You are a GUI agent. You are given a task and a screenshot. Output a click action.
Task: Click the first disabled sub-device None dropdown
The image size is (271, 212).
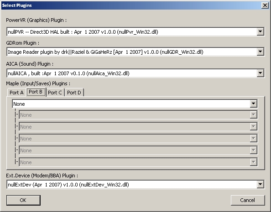point(138,115)
